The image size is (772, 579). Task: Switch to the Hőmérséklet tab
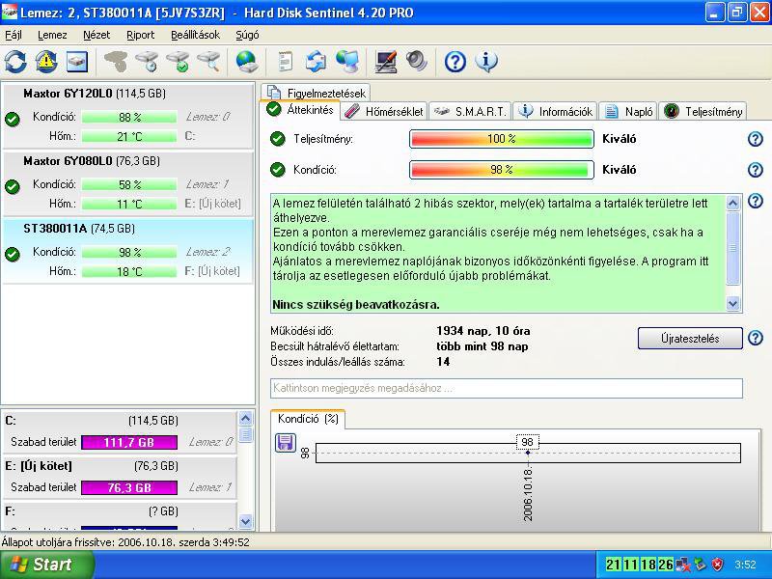pyautogui.click(x=384, y=112)
